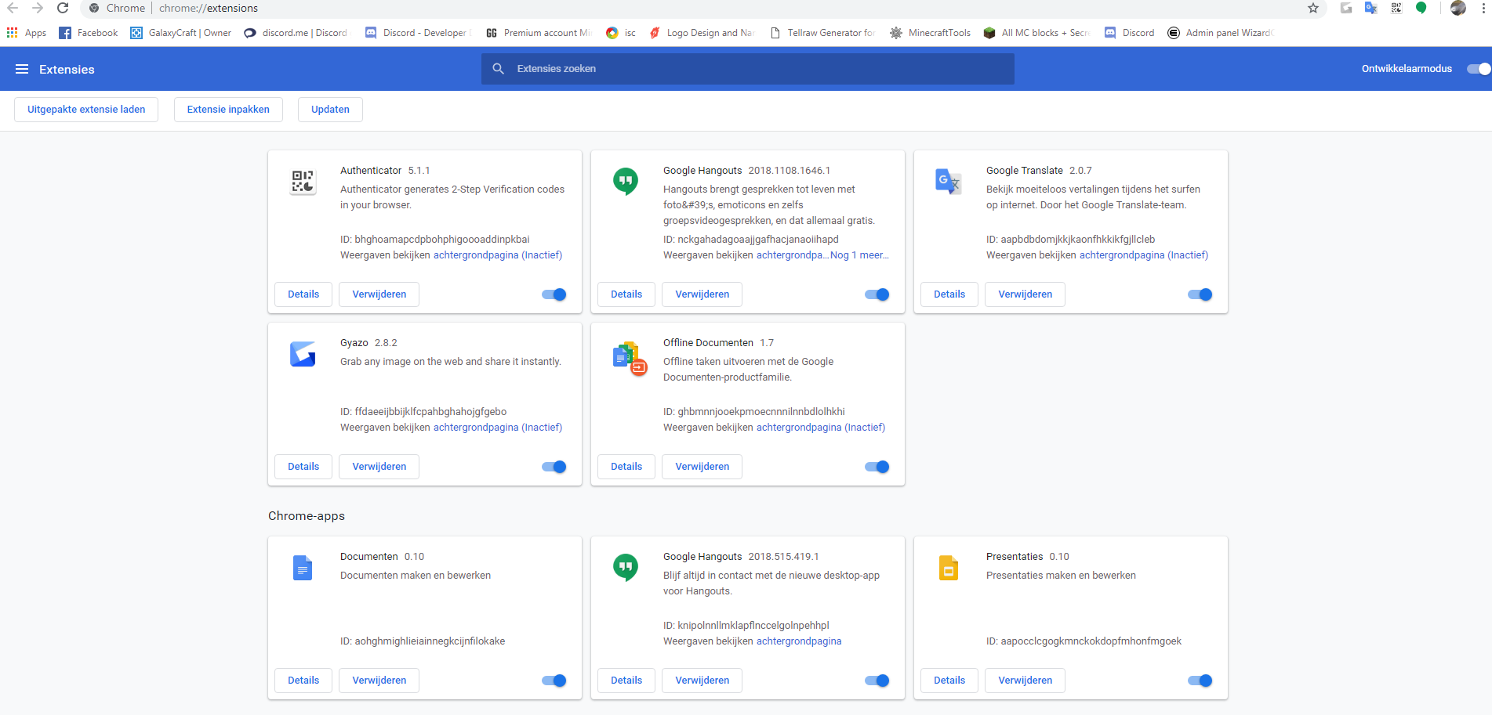Click the Google Hangouts app icon

point(626,568)
